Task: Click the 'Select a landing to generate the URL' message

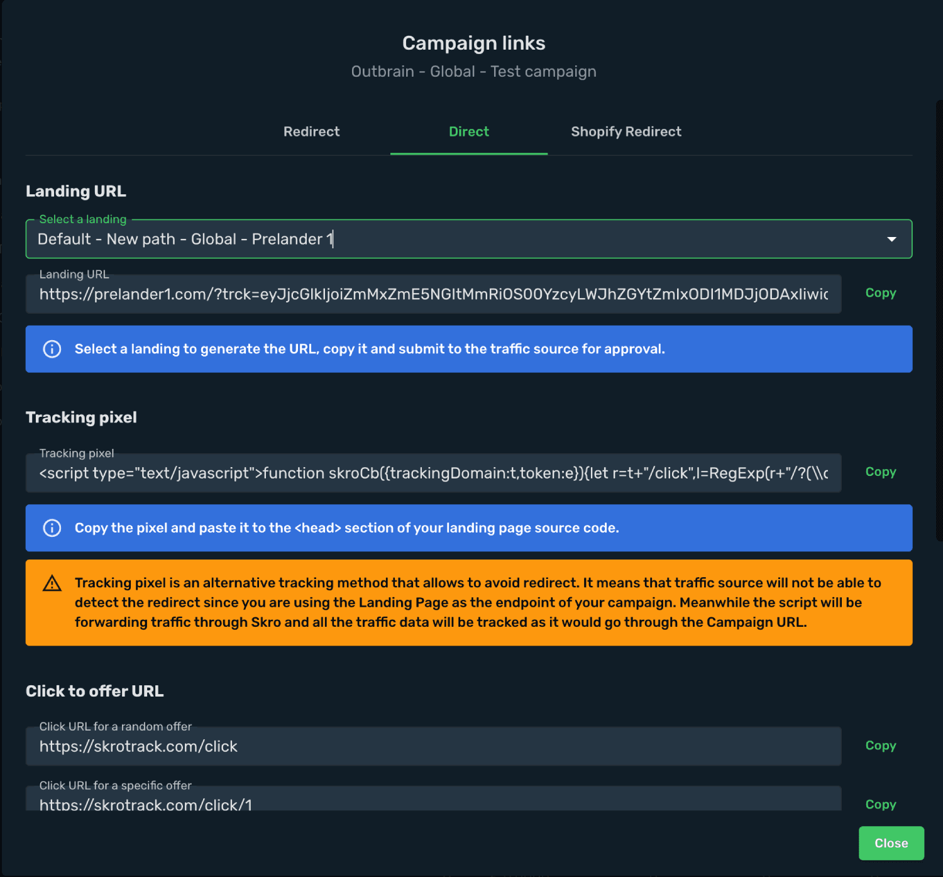Action: (370, 349)
